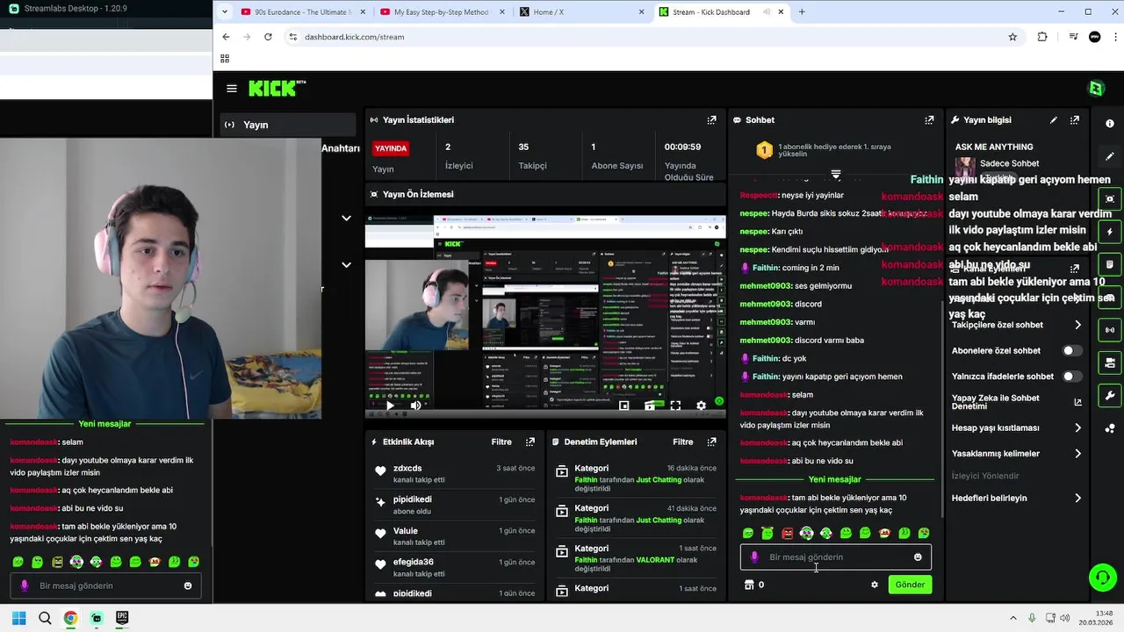Click the broadcast signal icon in the right sidebar
Viewport: 1124px width, 632px height.
pos(1110,330)
